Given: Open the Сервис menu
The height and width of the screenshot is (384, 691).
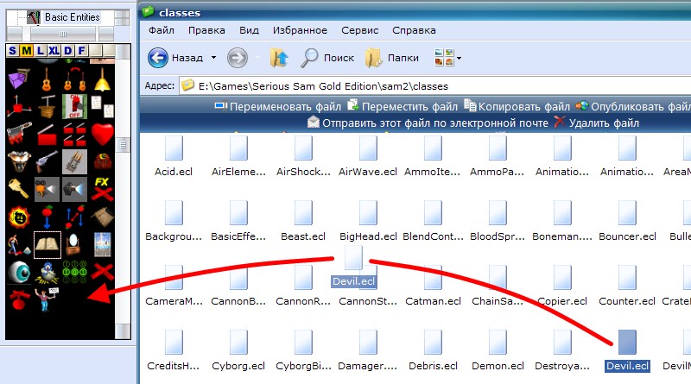Looking at the screenshot, I should [x=359, y=30].
